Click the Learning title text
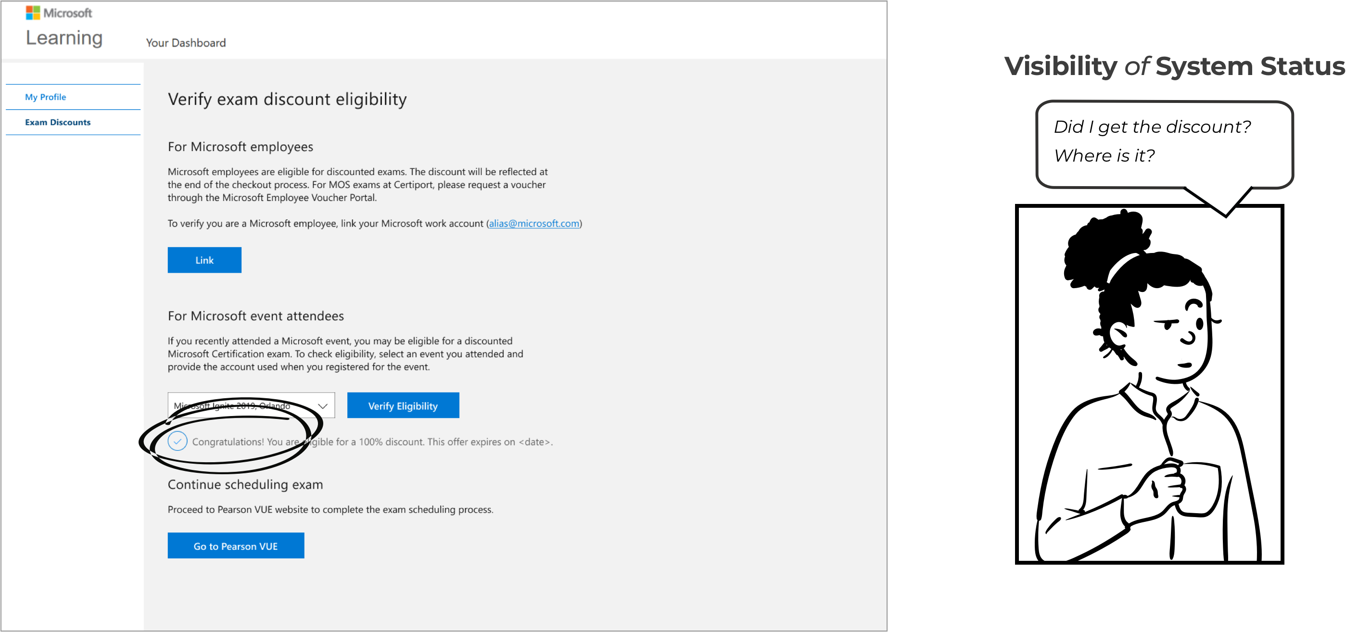The width and height of the screenshot is (1346, 632). (64, 38)
